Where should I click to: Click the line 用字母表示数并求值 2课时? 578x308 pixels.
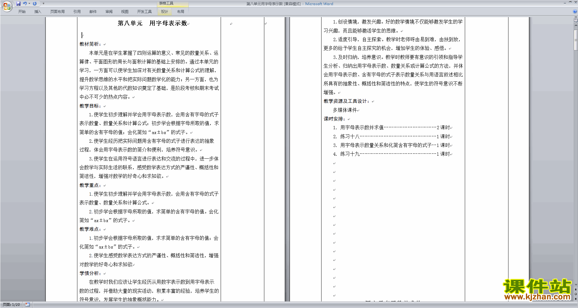pos(392,128)
